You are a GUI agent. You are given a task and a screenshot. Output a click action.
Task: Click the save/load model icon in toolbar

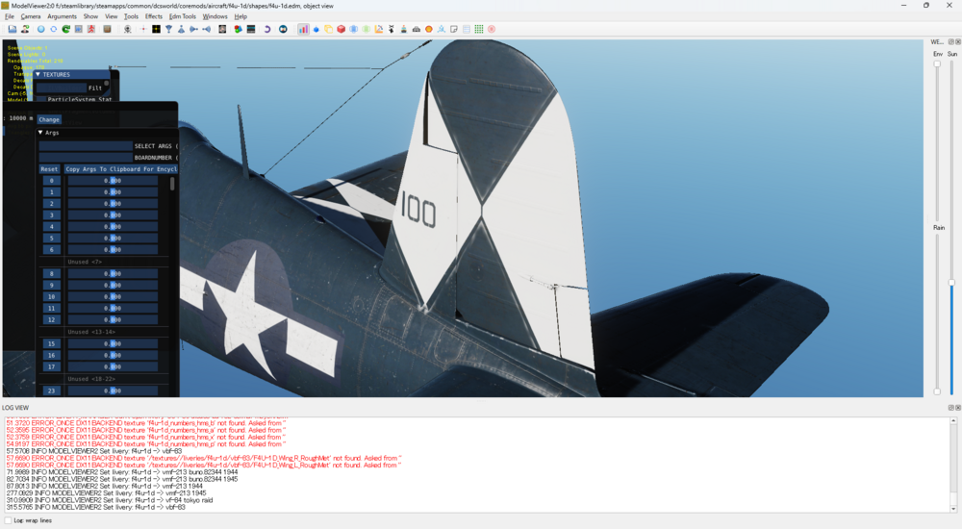(x=13, y=29)
